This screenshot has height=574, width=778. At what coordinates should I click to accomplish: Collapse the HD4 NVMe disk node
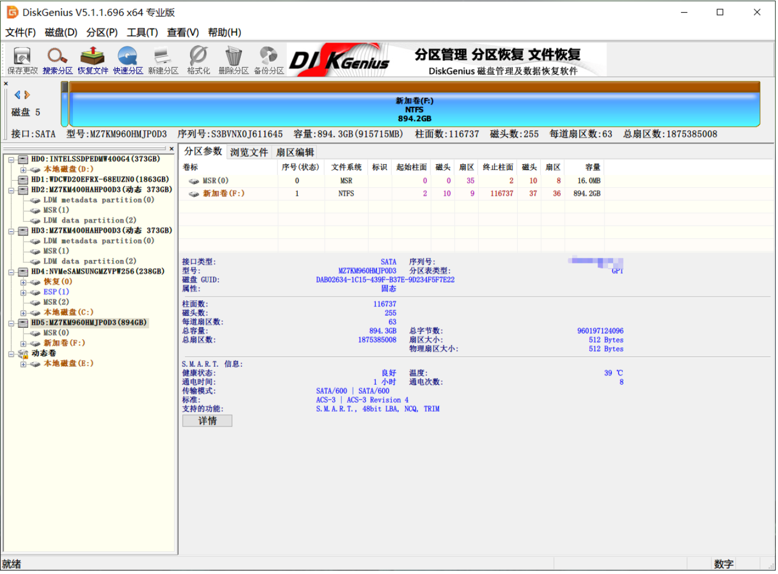click(11, 272)
